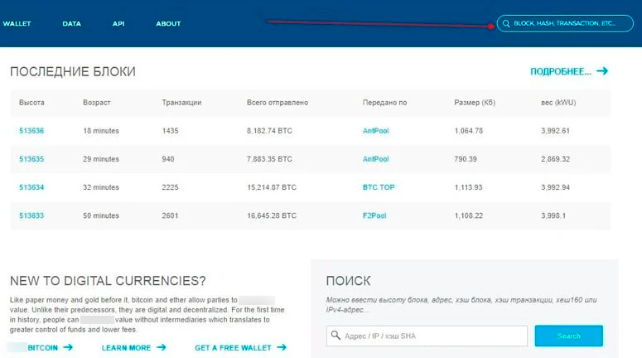Go to the API menu item
This screenshot has height=358, width=642.
pyautogui.click(x=118, y=24)
